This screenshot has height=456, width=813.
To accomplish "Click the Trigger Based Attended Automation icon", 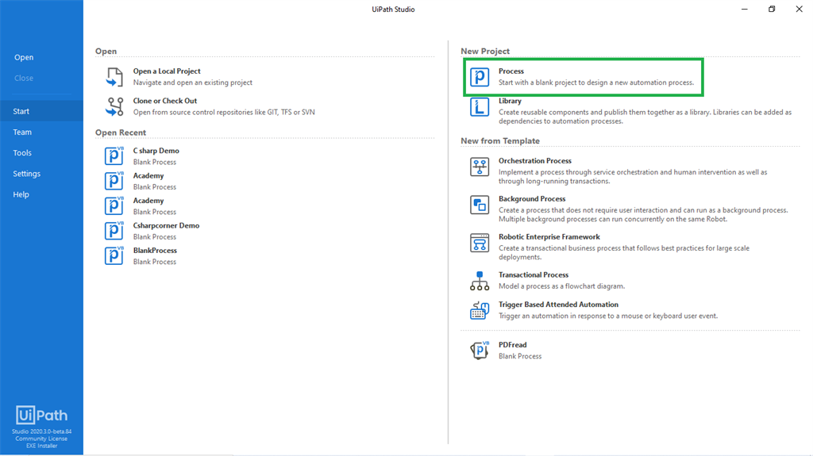I will 479,310.
